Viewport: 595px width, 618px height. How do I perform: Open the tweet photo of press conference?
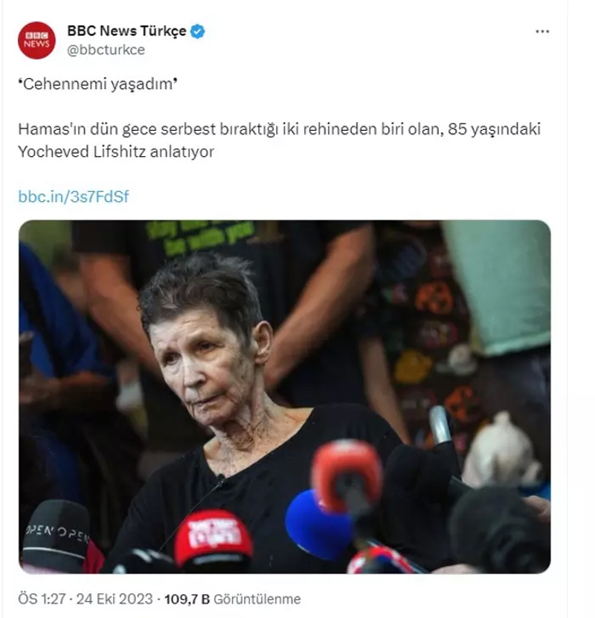coord(284,397)
